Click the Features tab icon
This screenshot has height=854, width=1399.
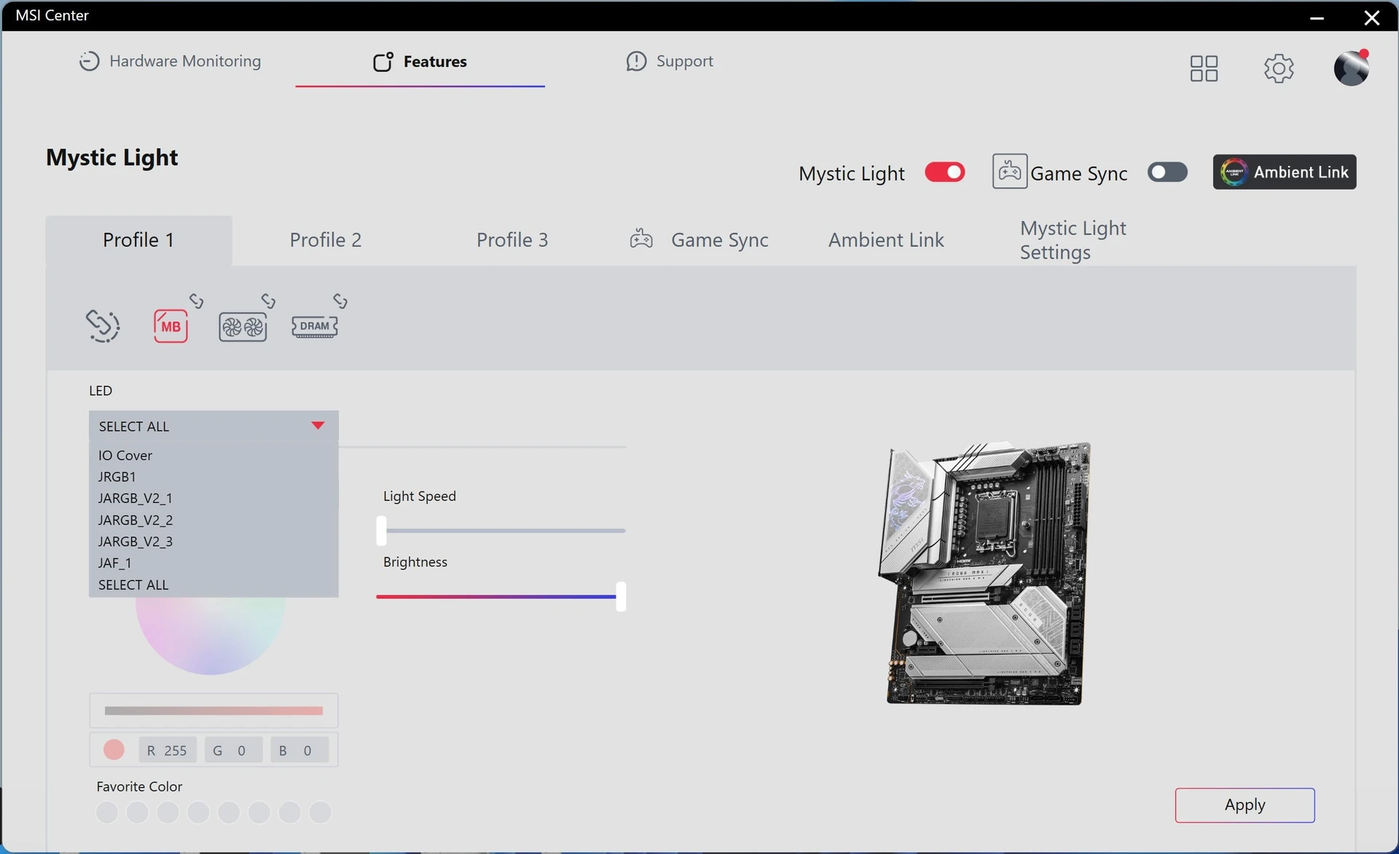coord(383,62)
